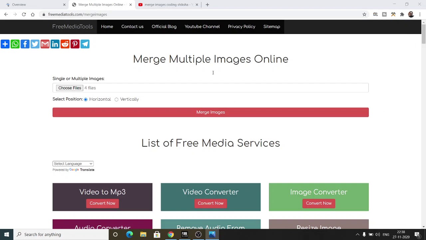Show hidden system tray icons
Image resolution: width=426 pixels, height=240 pixels.
pyautogui.click(x=357, y=234)
